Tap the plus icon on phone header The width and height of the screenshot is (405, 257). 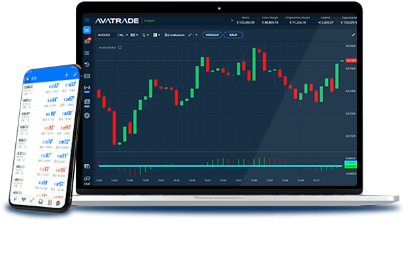pos(67,75)
